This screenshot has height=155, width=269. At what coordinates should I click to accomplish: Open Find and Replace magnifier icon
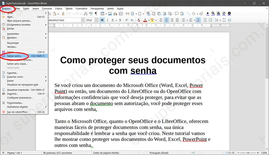coord(85,14)
